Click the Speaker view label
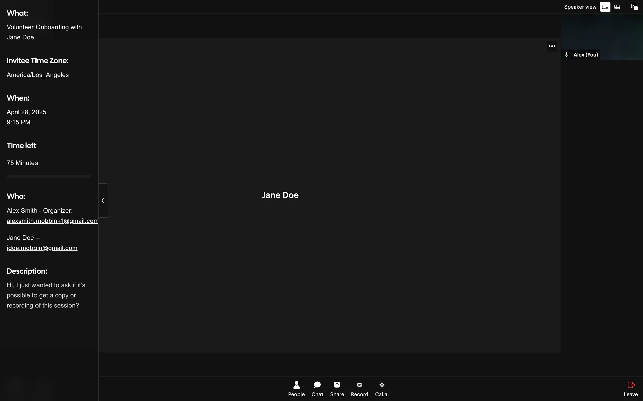 pyautogui.click(x=580, y=7)
